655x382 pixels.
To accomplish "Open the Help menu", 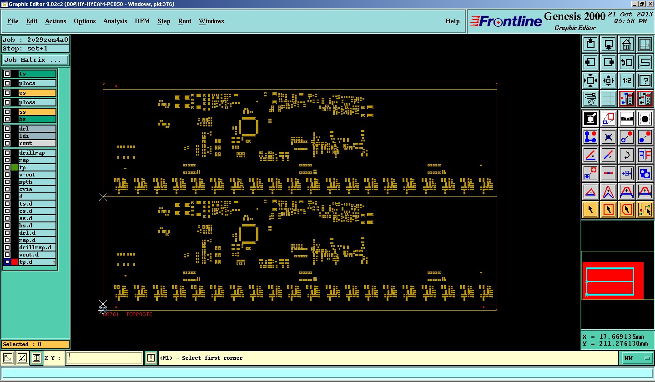I will (453, 21).
